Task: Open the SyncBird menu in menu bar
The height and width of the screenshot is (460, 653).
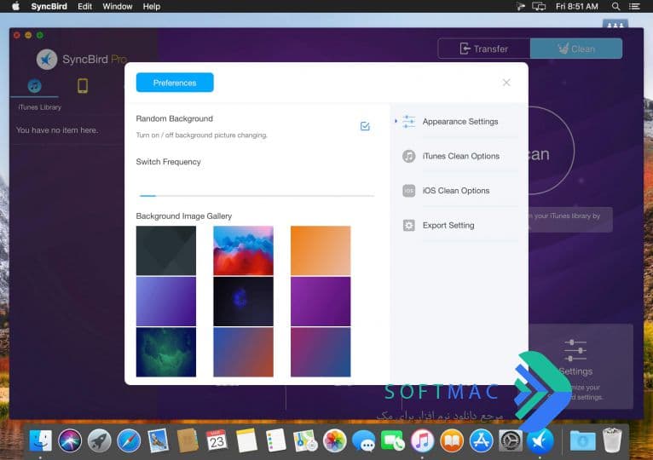Action: [x=49, y=6]
